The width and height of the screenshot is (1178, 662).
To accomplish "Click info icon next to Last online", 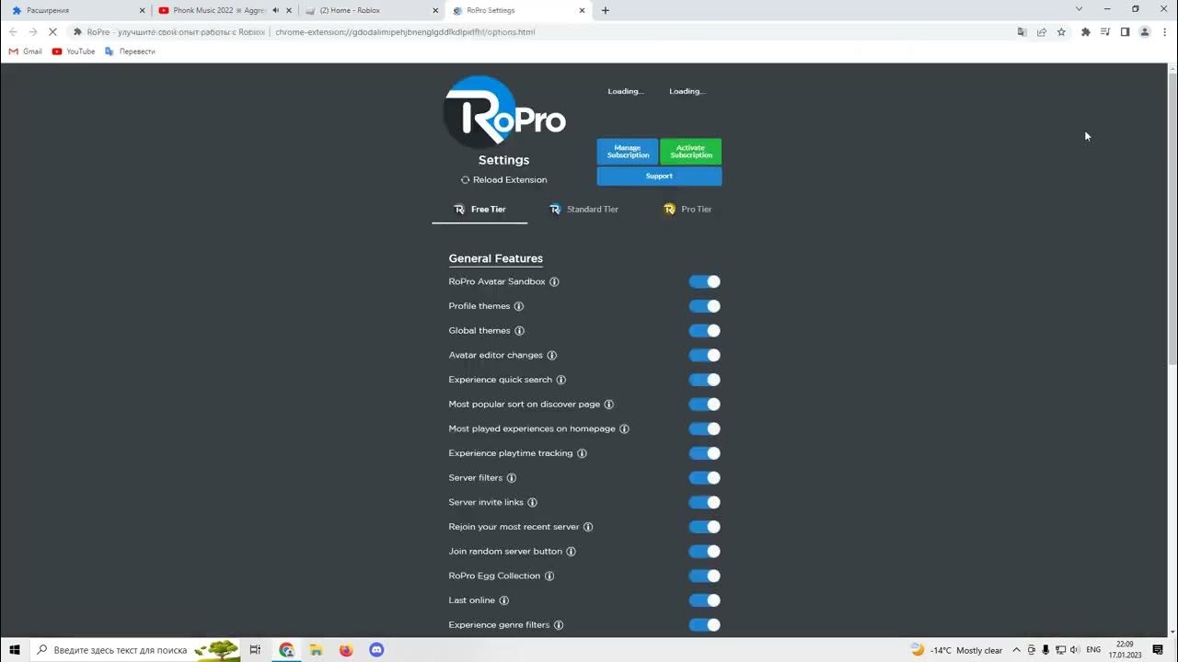I will click(x=504, y=600).
